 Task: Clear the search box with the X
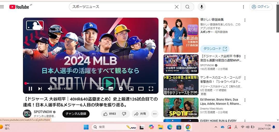pyautogui.click(x=177, y=7)
